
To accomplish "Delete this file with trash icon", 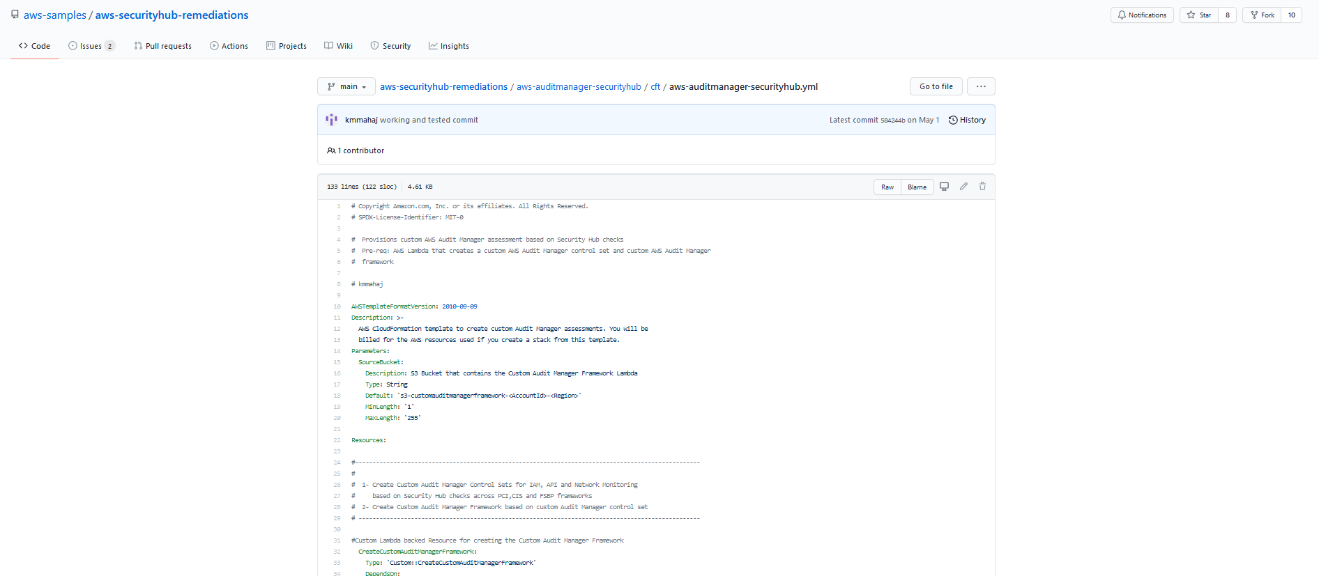I will tap(982, 187).
